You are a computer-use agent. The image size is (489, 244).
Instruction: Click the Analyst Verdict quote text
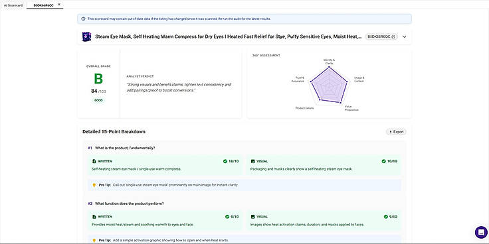179,88
